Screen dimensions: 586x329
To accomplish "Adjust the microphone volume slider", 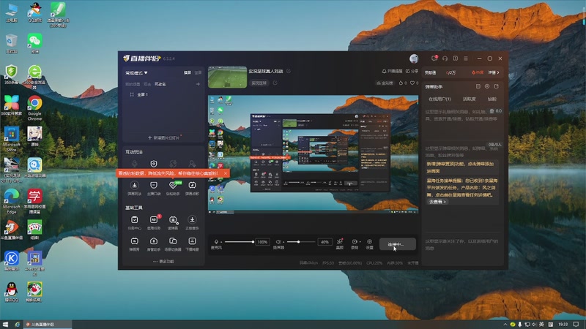I will pyautogui.click(x=240, y=242).
